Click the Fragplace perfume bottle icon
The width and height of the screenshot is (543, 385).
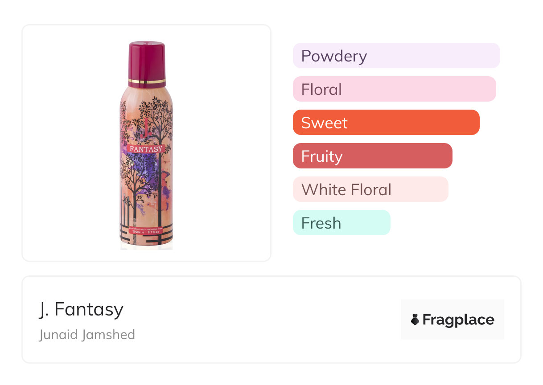tap(415, 319)
